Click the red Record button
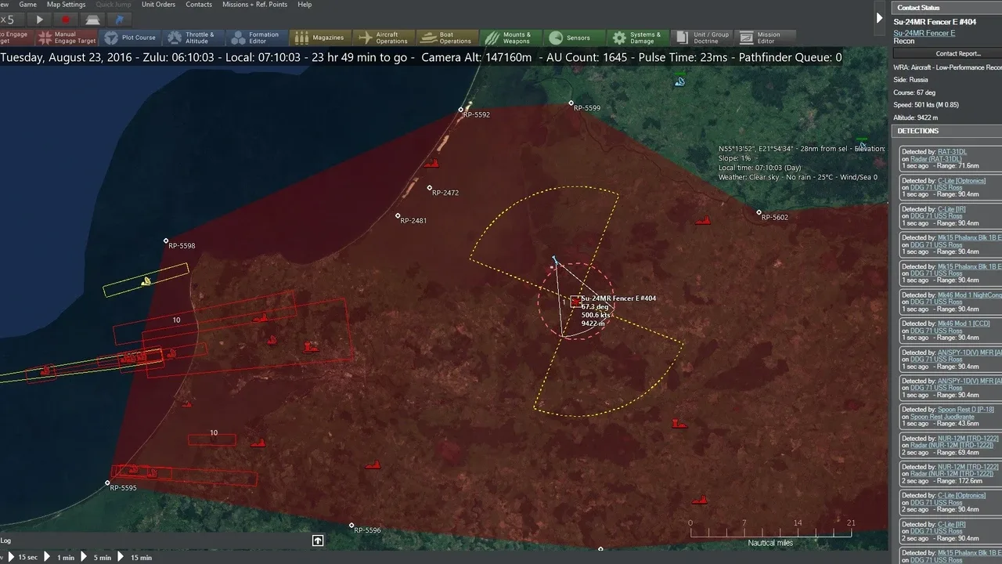This screenshot has width=1002, height=564. [66, 20]
